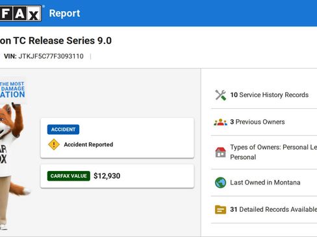This screenshot has width=317, height=237.
Task: Click the CARFAX logo in the header
Action: pyautogui.click(x=21, y=14)
